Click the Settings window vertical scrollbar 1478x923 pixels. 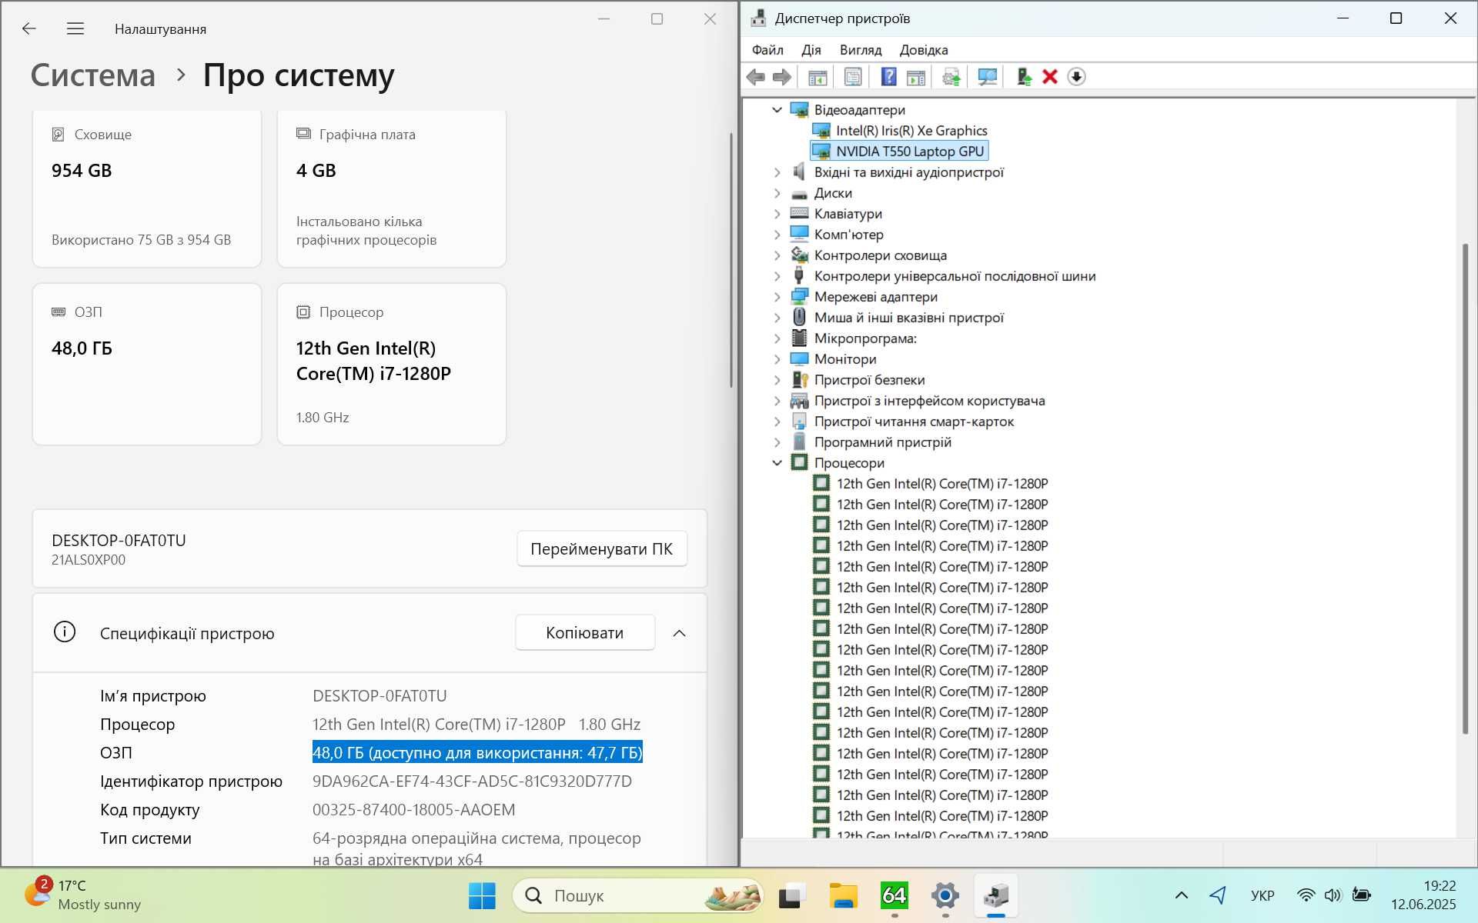pyautogui.click(x=731, y=260)
